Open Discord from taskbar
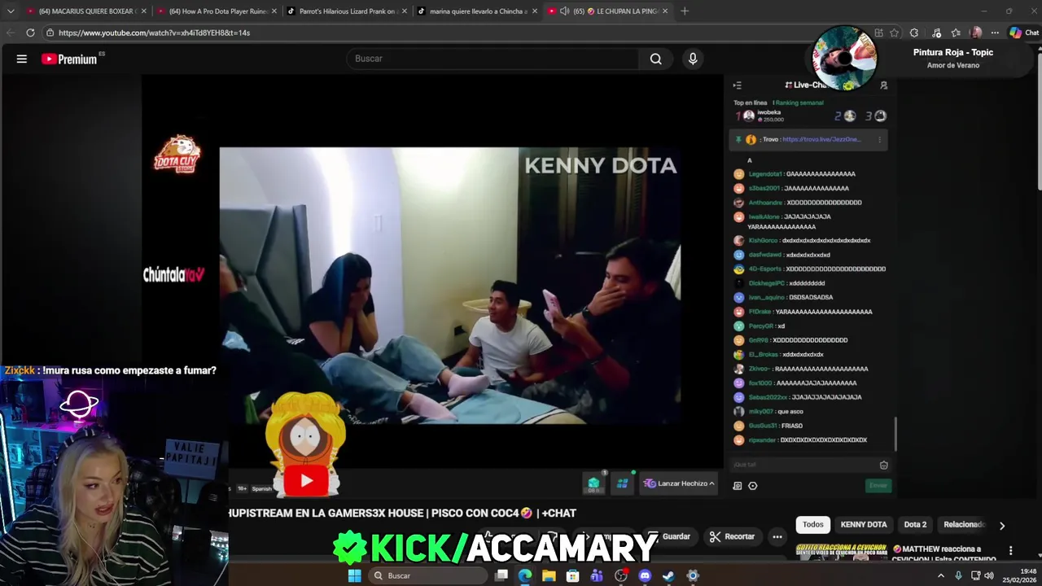The width and height of the screenshot is (1042, 586). (x=645, y=575)
